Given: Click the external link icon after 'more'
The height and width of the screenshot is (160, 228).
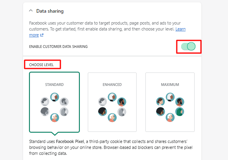Looking at the screenshot, I should tap(42, 35).
